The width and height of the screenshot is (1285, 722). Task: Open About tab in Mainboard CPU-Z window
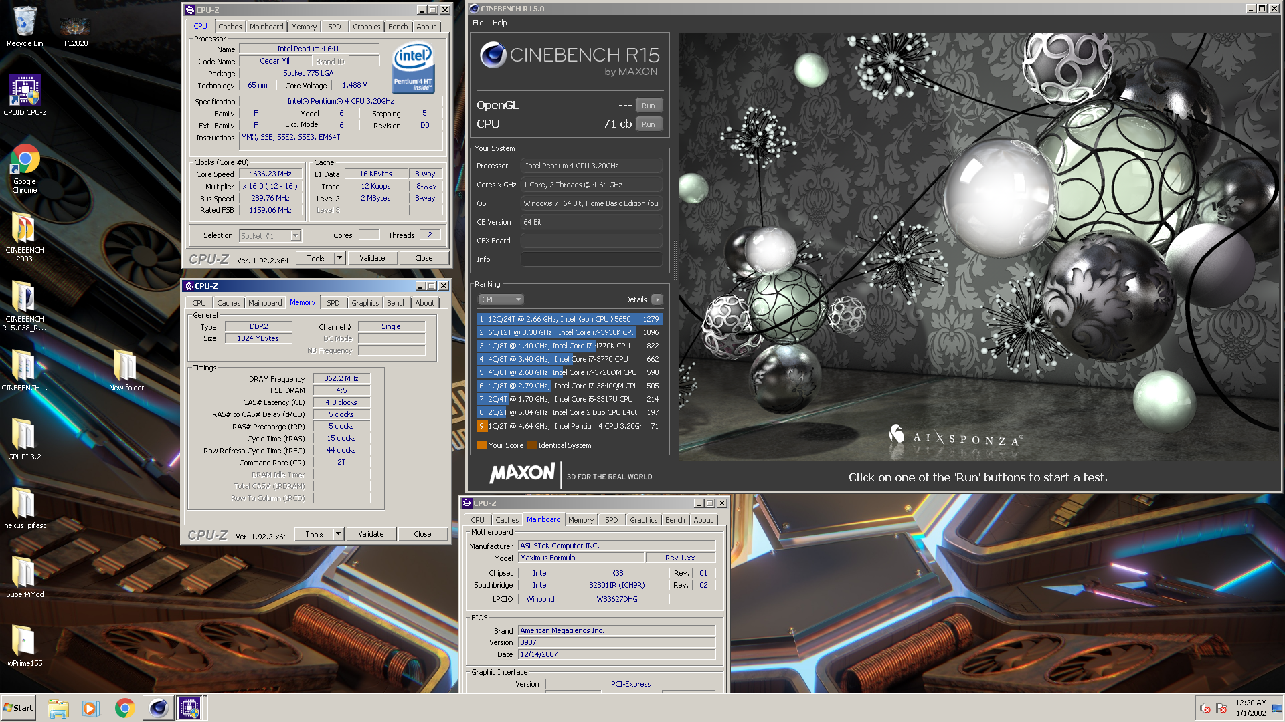click(x=703, y=520)
